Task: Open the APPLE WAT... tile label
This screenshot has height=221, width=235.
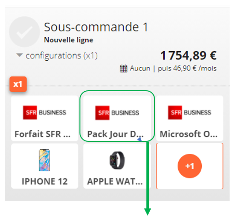Action: coord(115,181)
